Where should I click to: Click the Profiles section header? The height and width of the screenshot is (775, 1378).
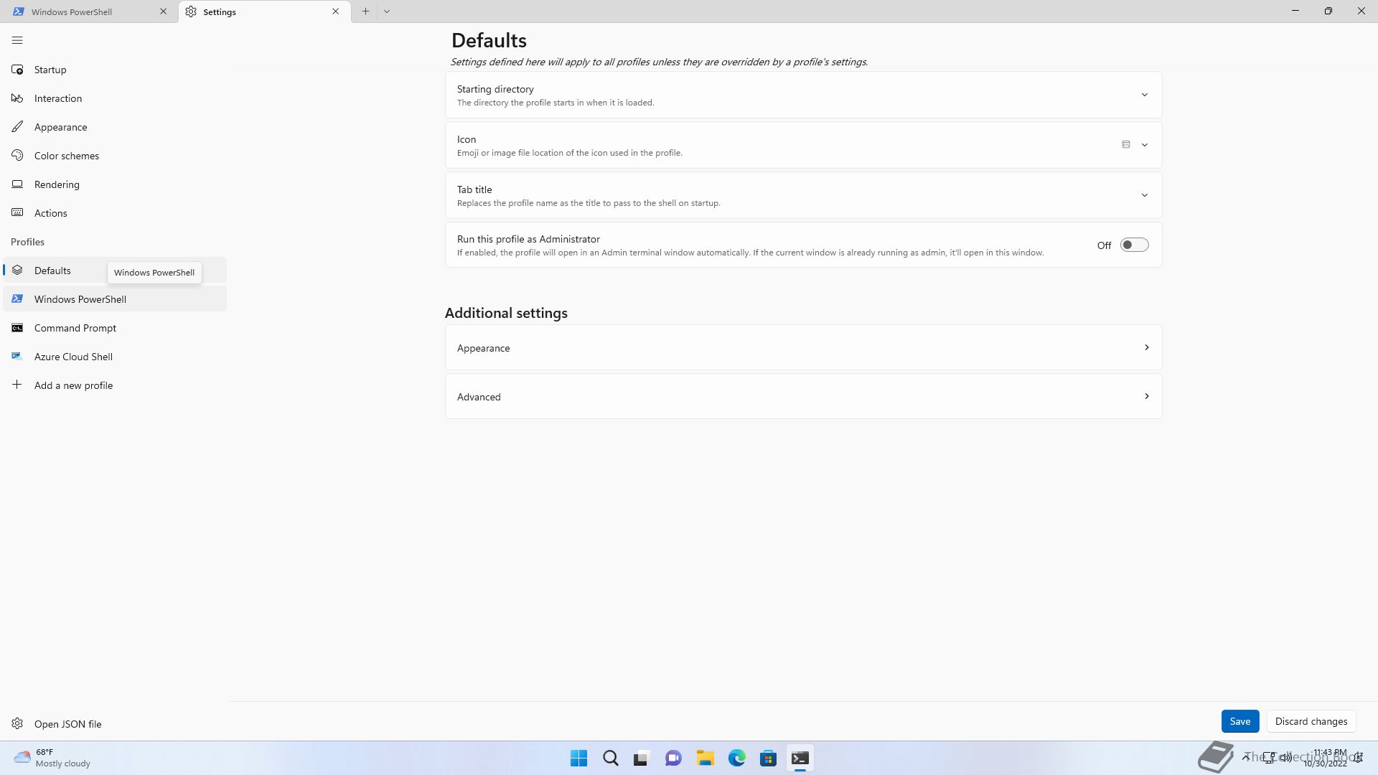(27, 242)
